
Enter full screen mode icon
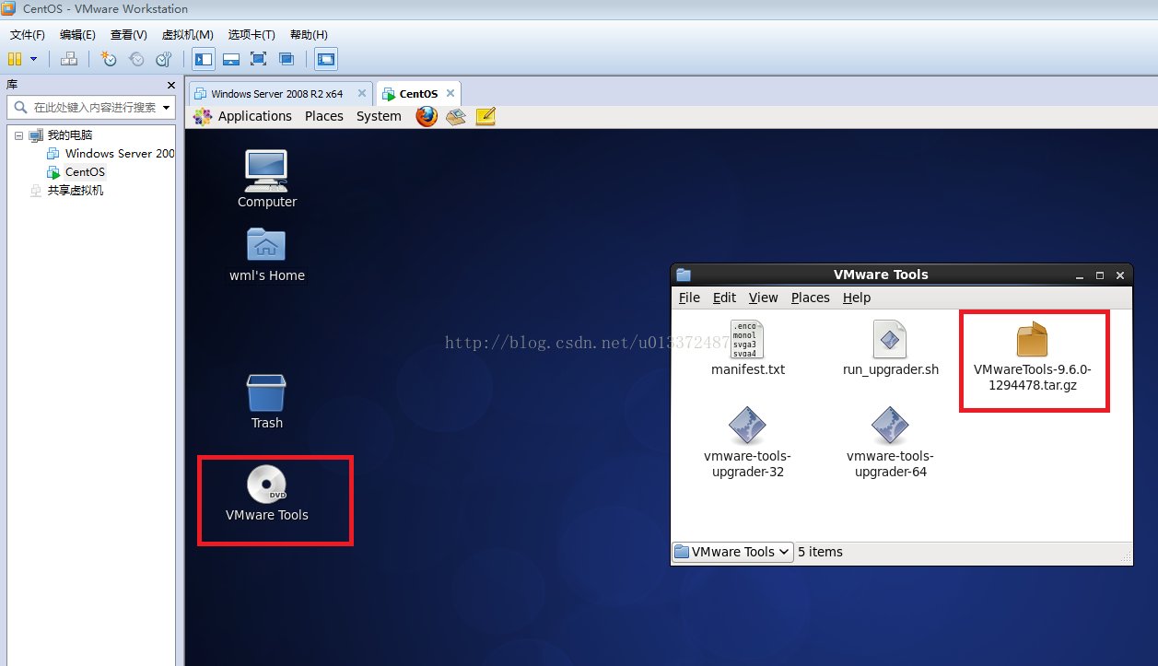tap(259, 59)
